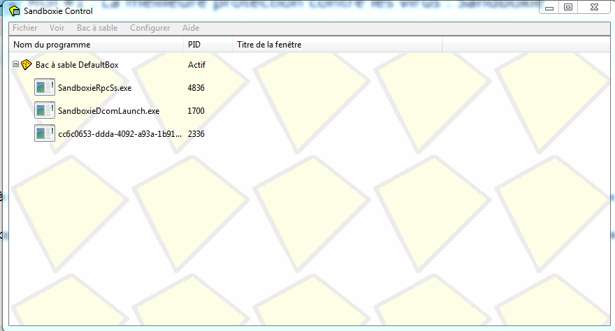Sort by PID column header
615x331 pixels.
coord(208,45)
